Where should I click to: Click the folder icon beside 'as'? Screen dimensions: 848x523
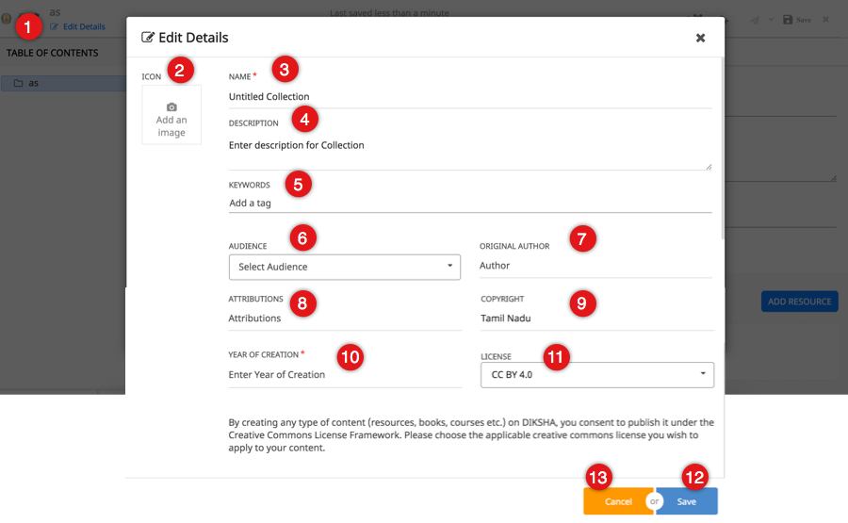[18, 83]
